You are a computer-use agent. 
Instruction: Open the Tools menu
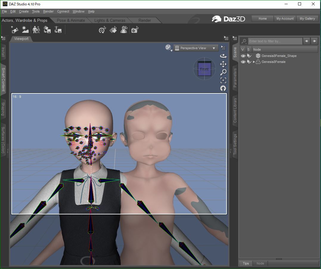coord(36,11)
